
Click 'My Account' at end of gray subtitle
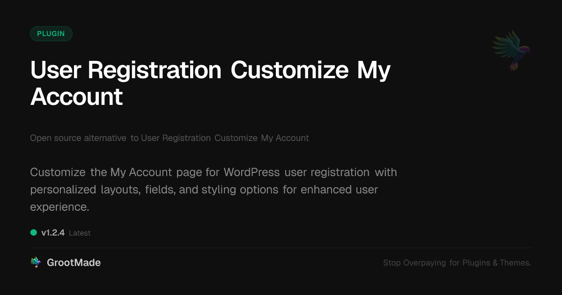click(x=285, y=138)
